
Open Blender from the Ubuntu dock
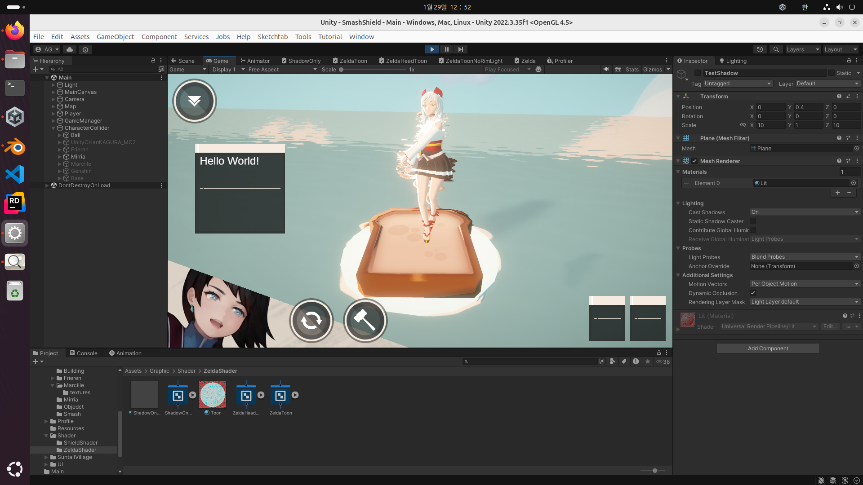(15, 146)
